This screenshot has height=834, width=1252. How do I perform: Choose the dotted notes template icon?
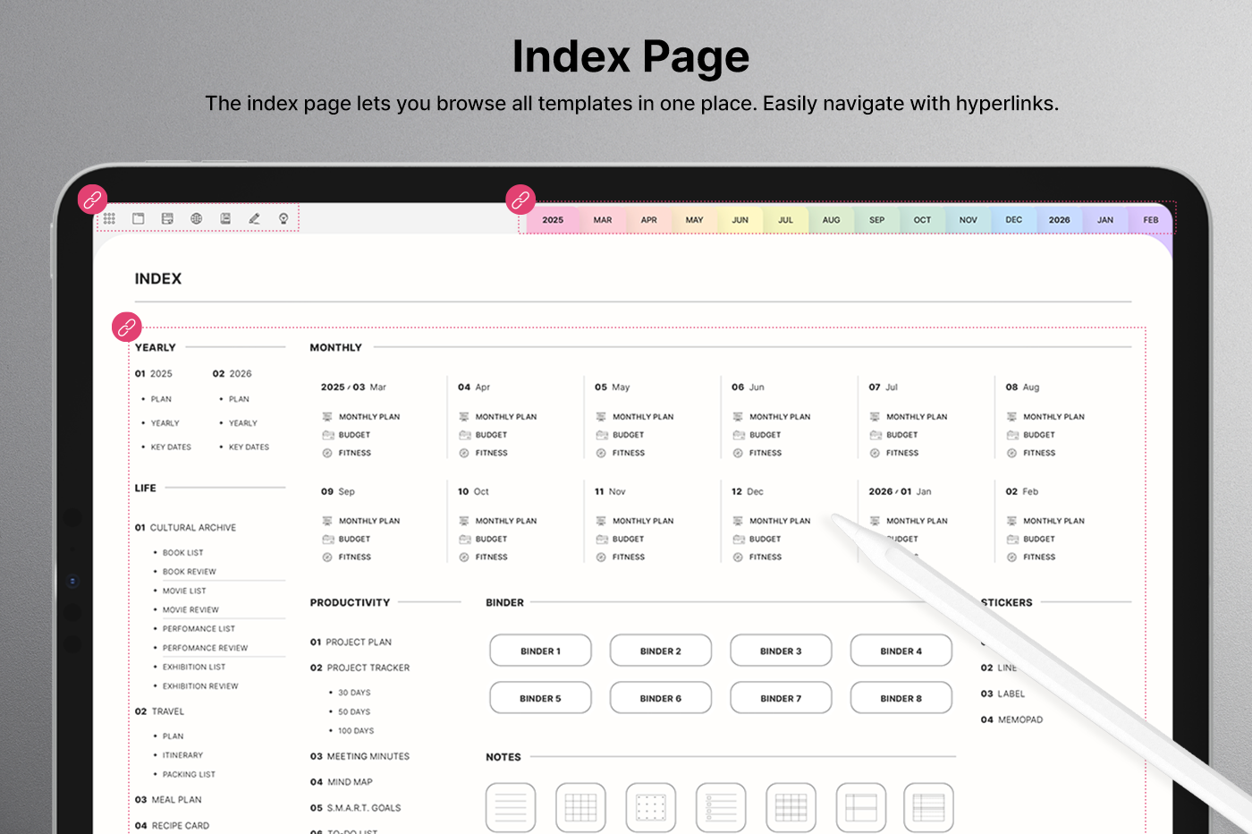[x=650, y=807]
